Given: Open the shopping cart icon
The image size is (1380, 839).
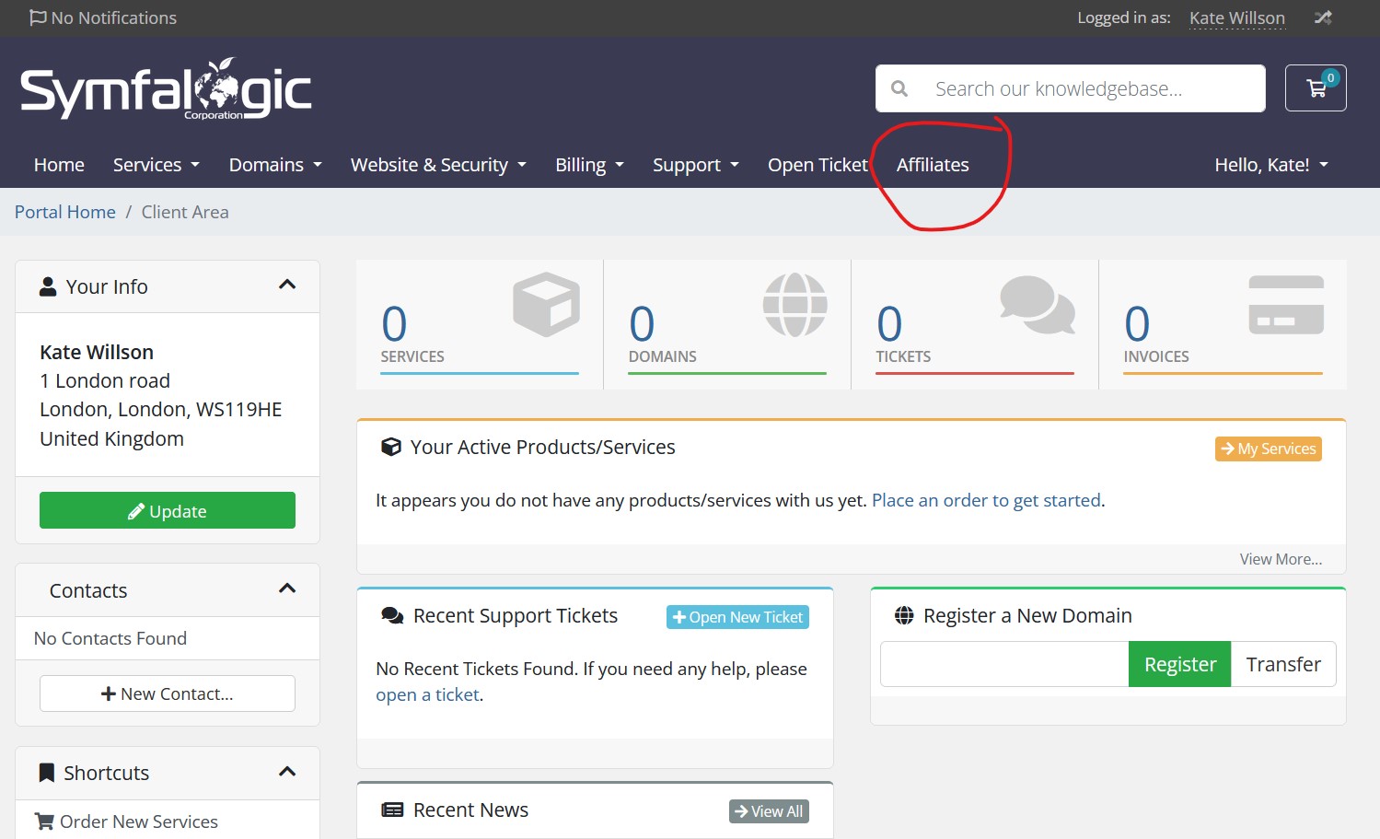Looking at the screenshot, I should coord(1316,88).
